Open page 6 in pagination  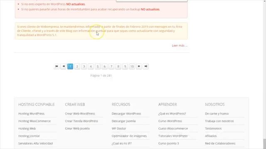(104, 66)
